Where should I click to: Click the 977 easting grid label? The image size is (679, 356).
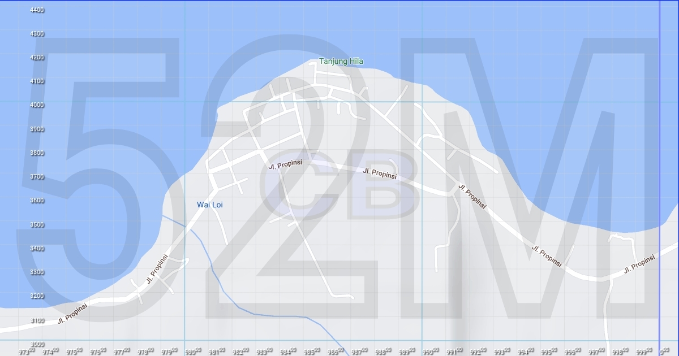pyautogui.click(x=121, y=351)
